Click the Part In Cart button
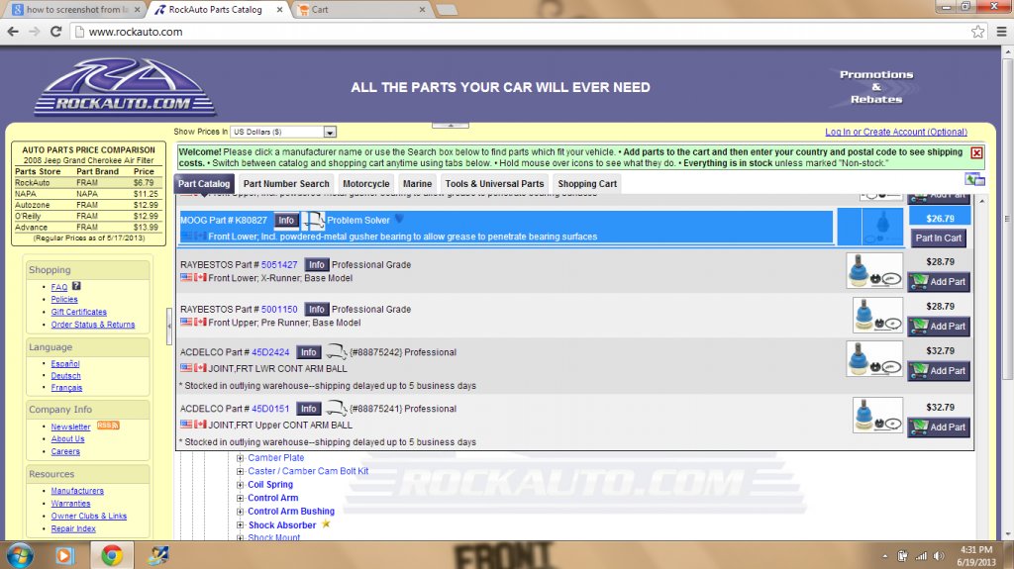The height and width of the screenshot is (569, 1014). pos(939,237)
